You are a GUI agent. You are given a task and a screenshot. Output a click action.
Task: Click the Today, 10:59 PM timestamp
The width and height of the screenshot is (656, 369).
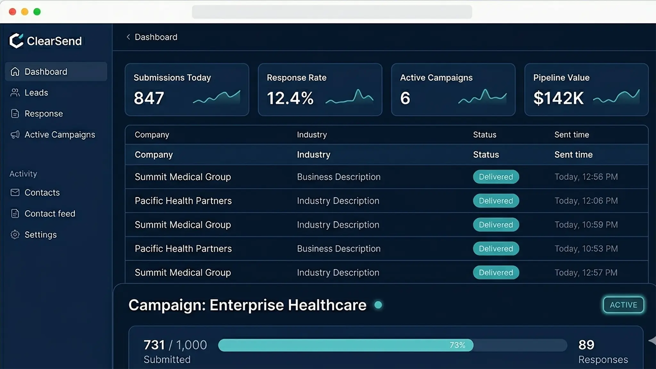click(x=586, y=225)
